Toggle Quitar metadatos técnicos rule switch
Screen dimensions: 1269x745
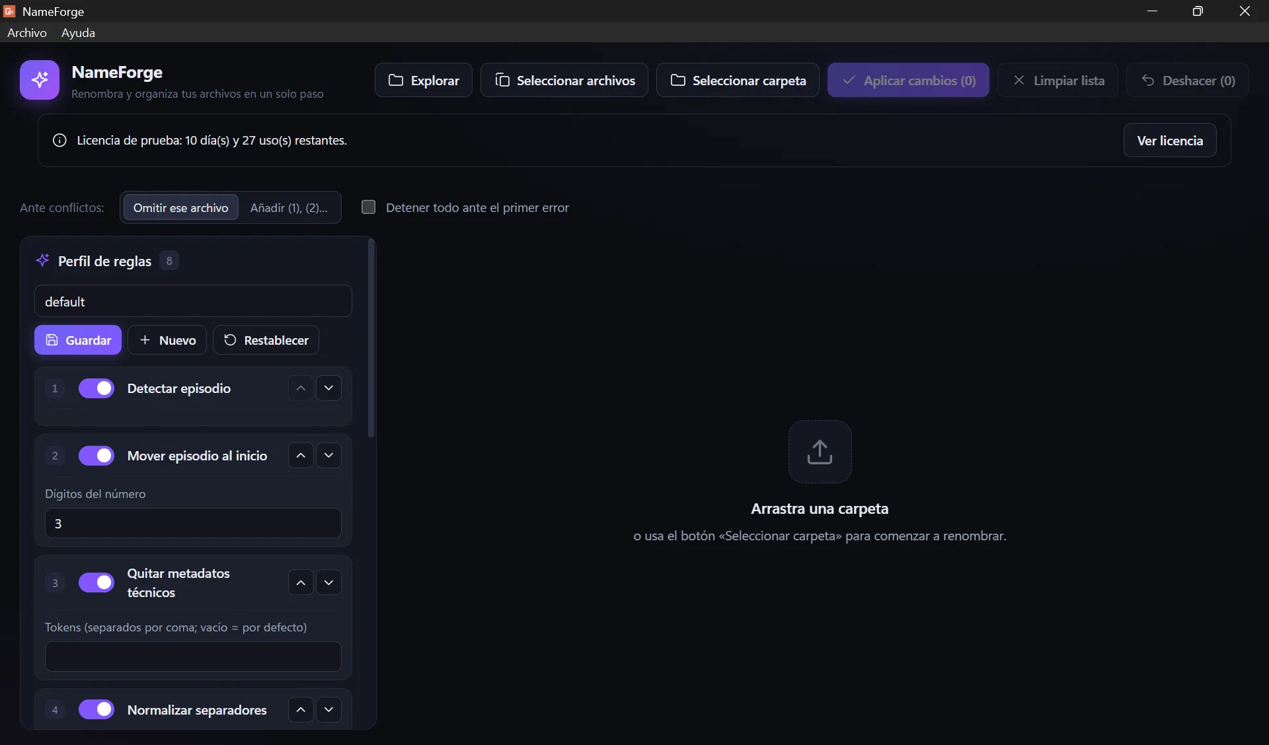[x=96, y=583]
